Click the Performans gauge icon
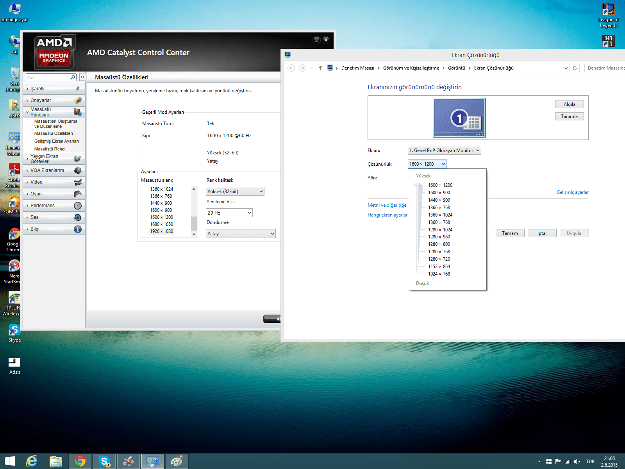Image resolution: width=625 pixels, height=469 pixels. pos(78,206)
